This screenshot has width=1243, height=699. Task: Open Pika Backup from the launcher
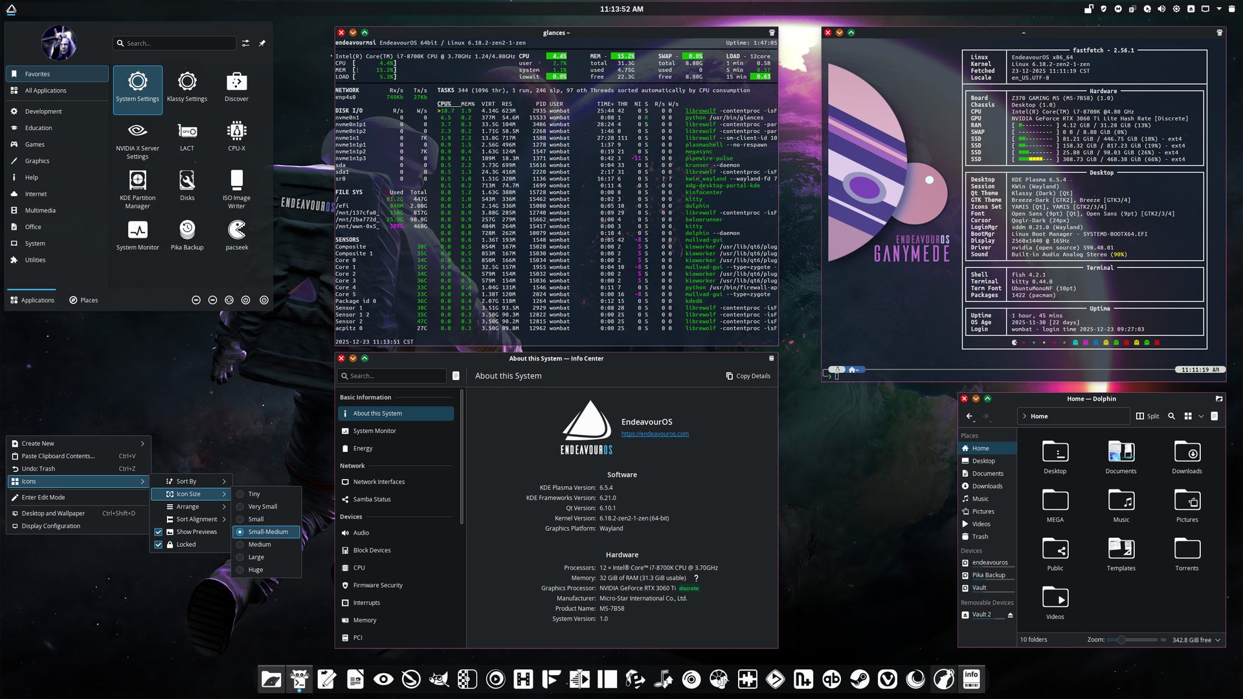(187, 236)
